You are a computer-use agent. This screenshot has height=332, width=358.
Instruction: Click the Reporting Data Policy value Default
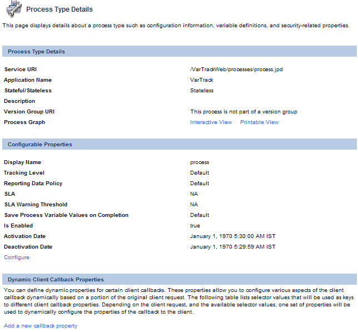(200, 184)
